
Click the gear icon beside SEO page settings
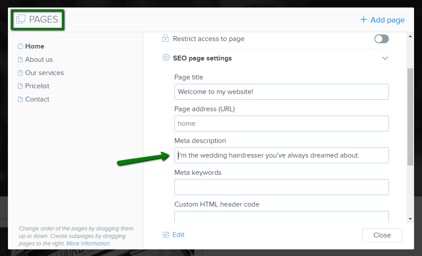166,57
